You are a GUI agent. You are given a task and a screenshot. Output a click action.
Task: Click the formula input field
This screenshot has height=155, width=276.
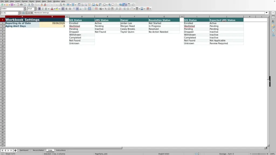tap(149, 13)
